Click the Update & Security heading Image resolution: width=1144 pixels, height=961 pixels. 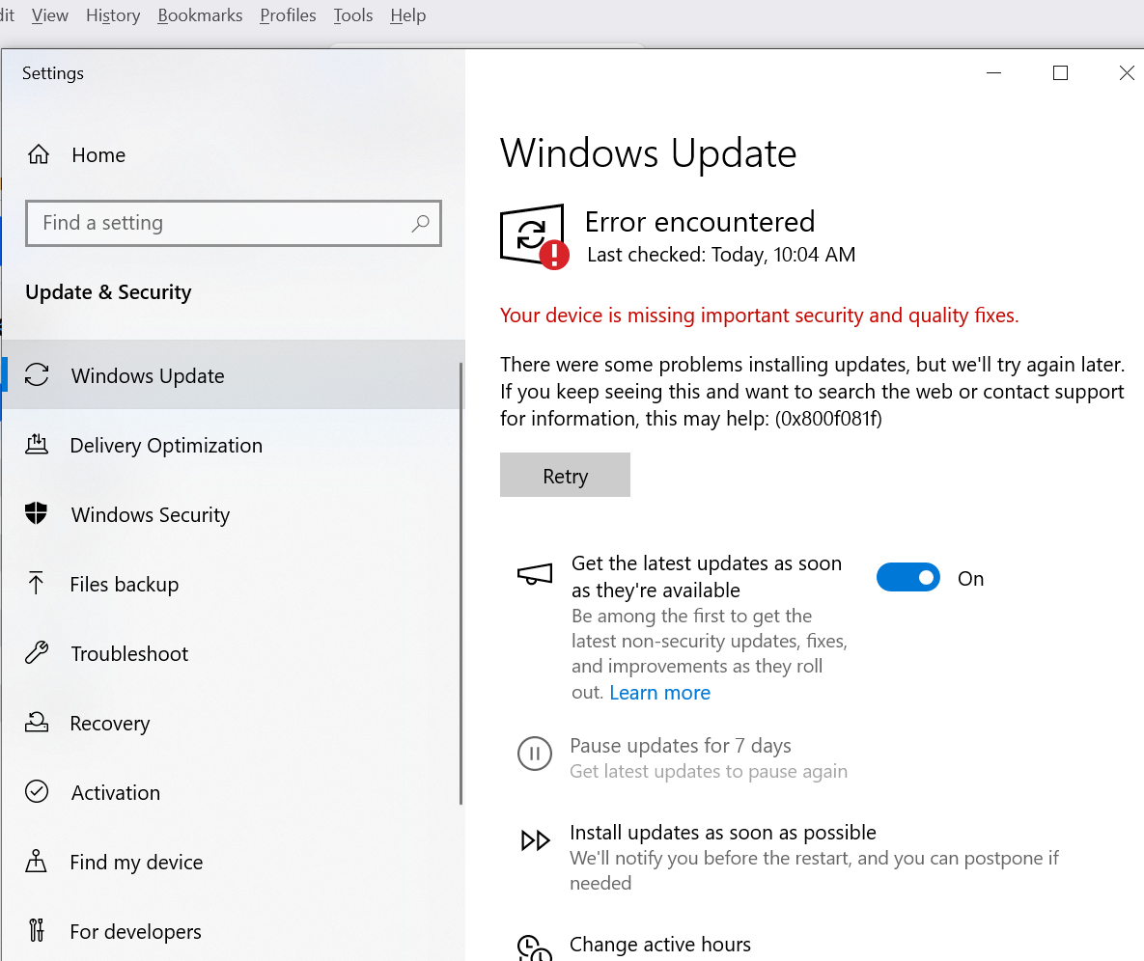coord(108,292)
